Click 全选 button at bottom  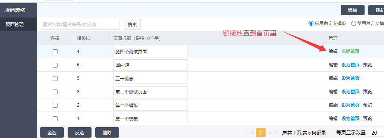coord(52,133)
